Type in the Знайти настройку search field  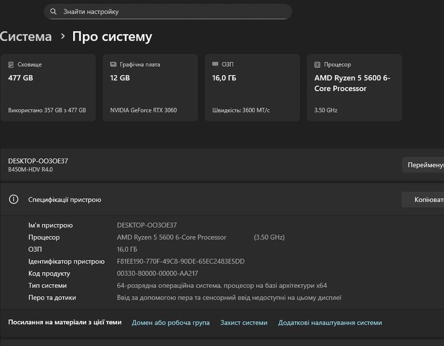point(173,11)
